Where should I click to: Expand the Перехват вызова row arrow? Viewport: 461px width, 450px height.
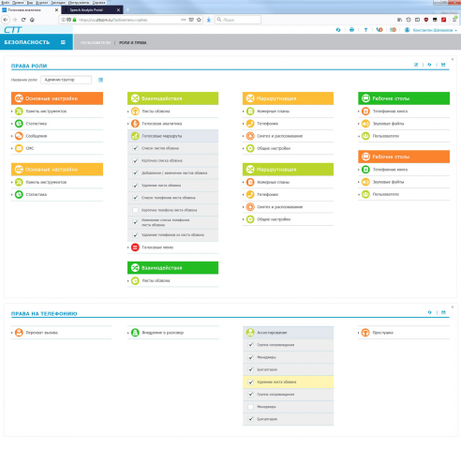[12, 333]
